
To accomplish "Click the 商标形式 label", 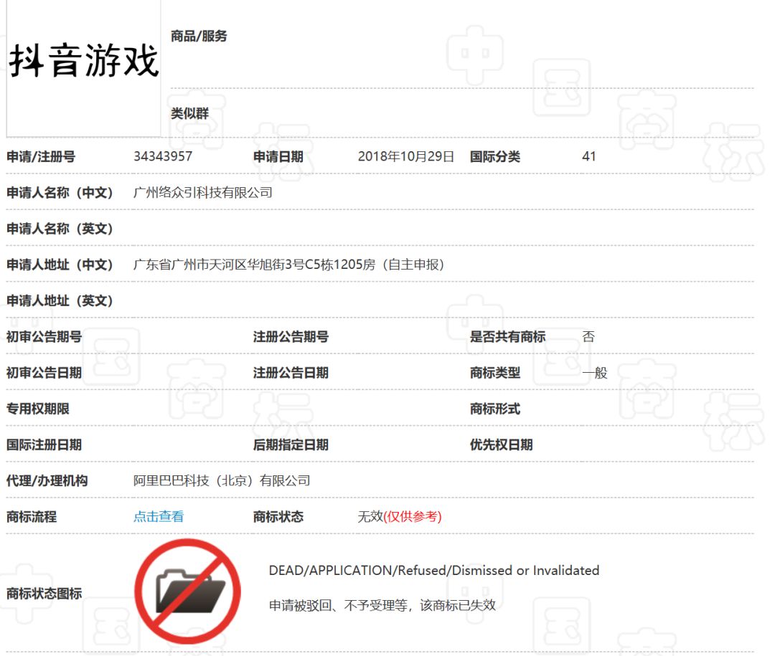I will click(494, 409).
